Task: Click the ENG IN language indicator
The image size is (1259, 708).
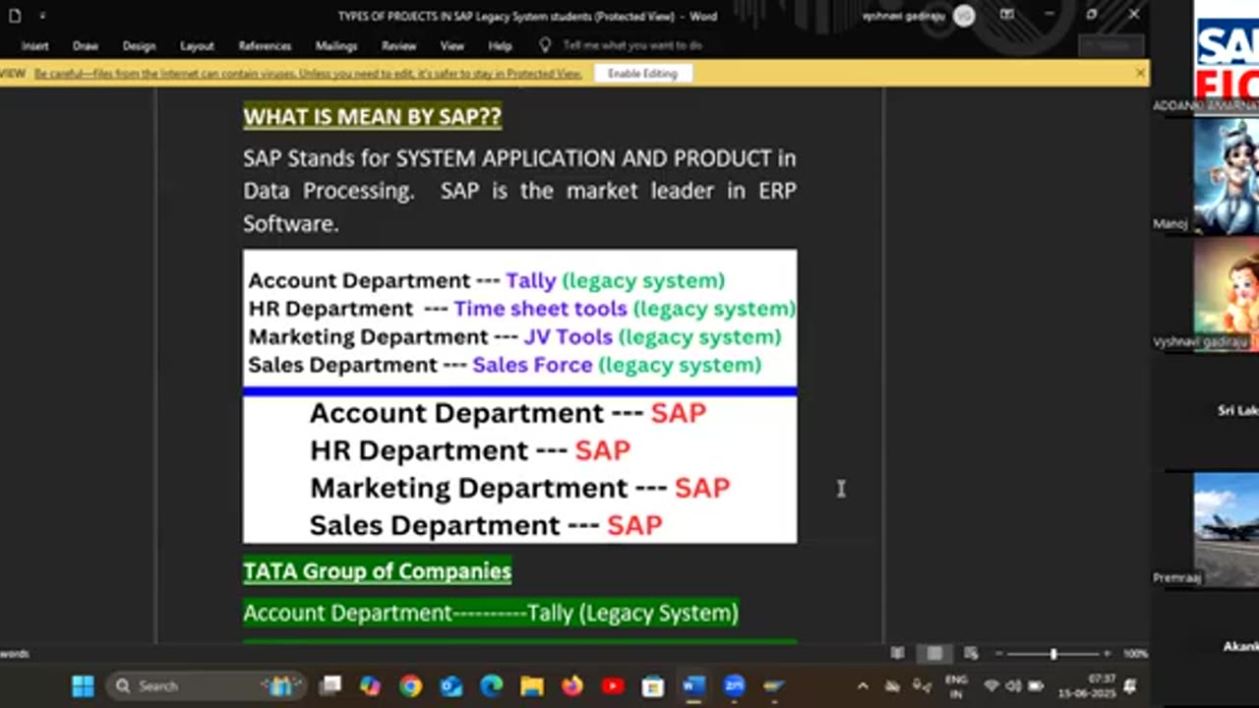Action: [955, 686]
